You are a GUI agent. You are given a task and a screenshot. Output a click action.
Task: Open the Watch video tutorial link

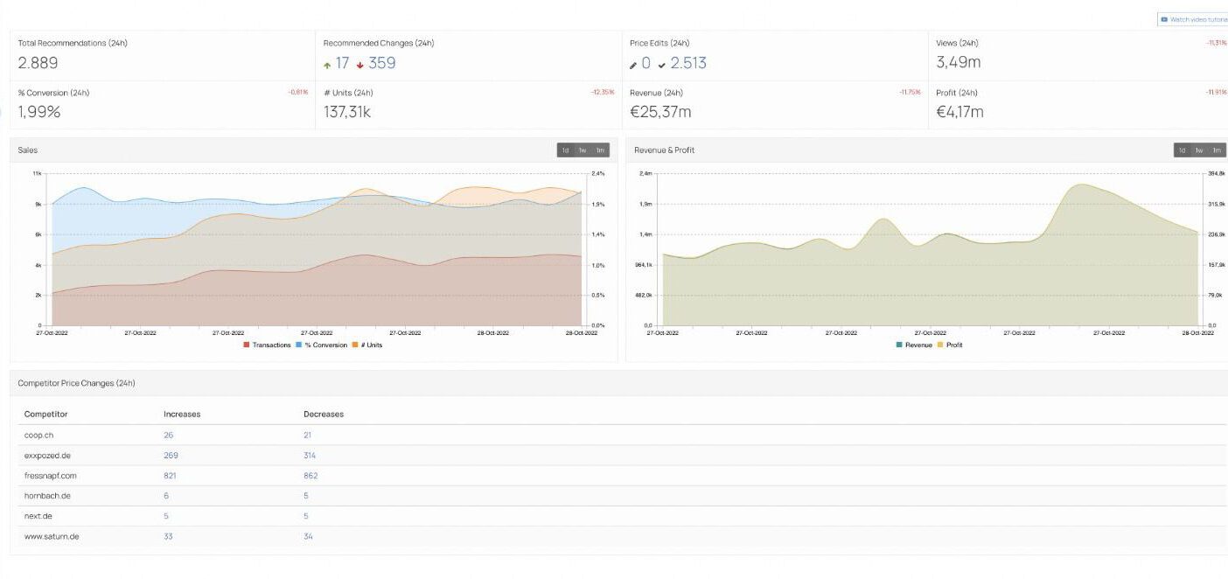(1198, 19)
